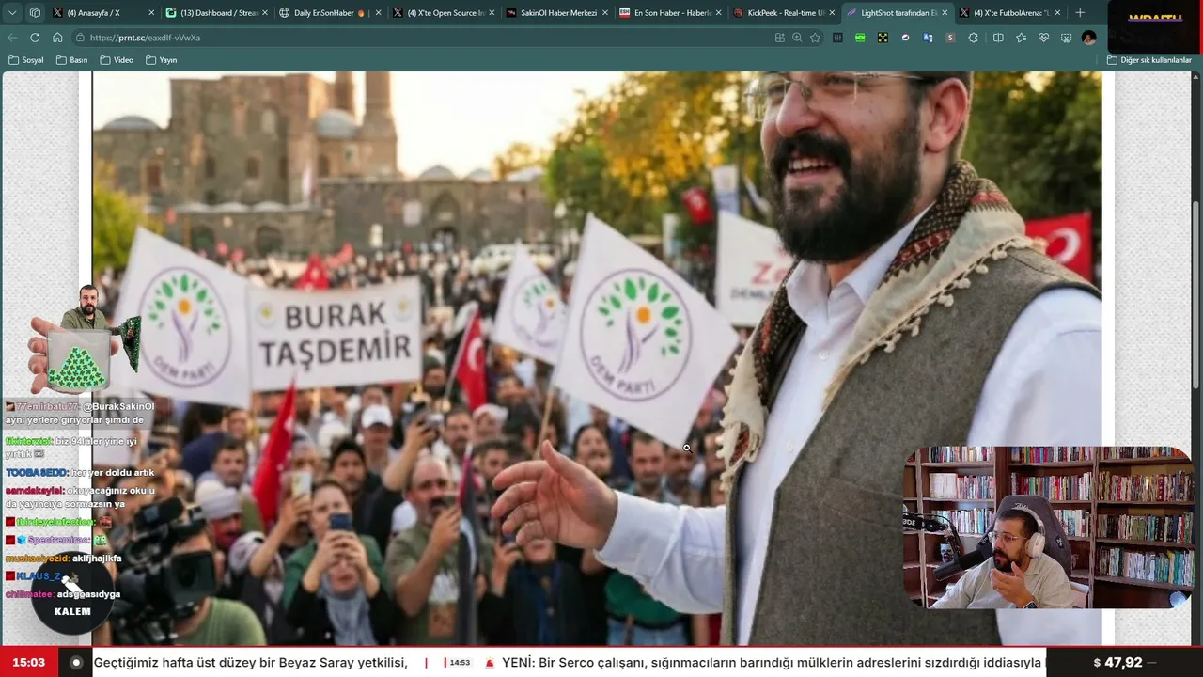Open the Yayın bookmarks folder
1203x677 pixels.
click(161, 60)
